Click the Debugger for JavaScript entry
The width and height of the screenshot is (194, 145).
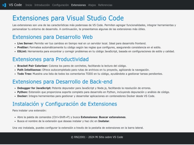point(84,88)
